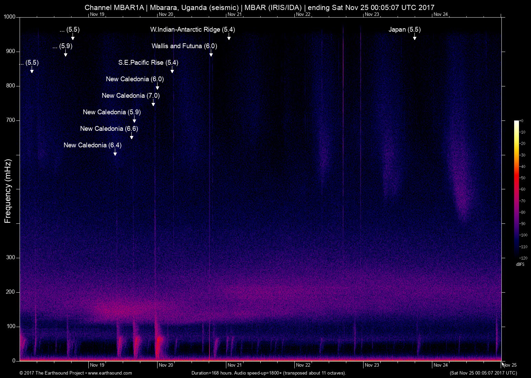Select the New Caledonia (5.9) earthquake label
Image resolution: width=531 pixels, height=378 pixels.
click(x=112, y=112)
